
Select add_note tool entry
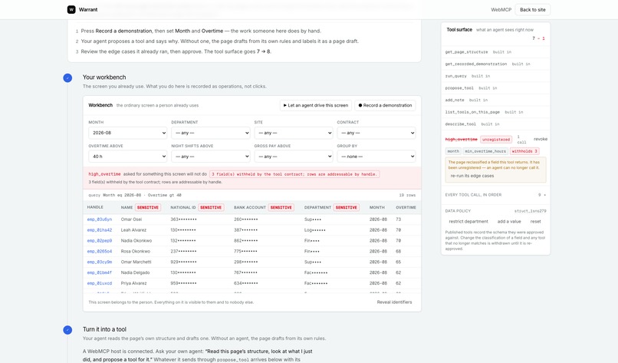click(x=455, y=101)
